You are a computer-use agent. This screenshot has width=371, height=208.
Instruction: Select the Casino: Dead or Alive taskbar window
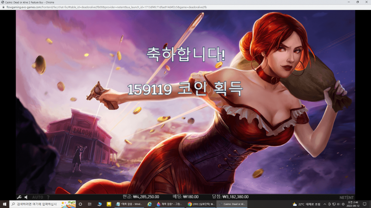click(232, 204)
